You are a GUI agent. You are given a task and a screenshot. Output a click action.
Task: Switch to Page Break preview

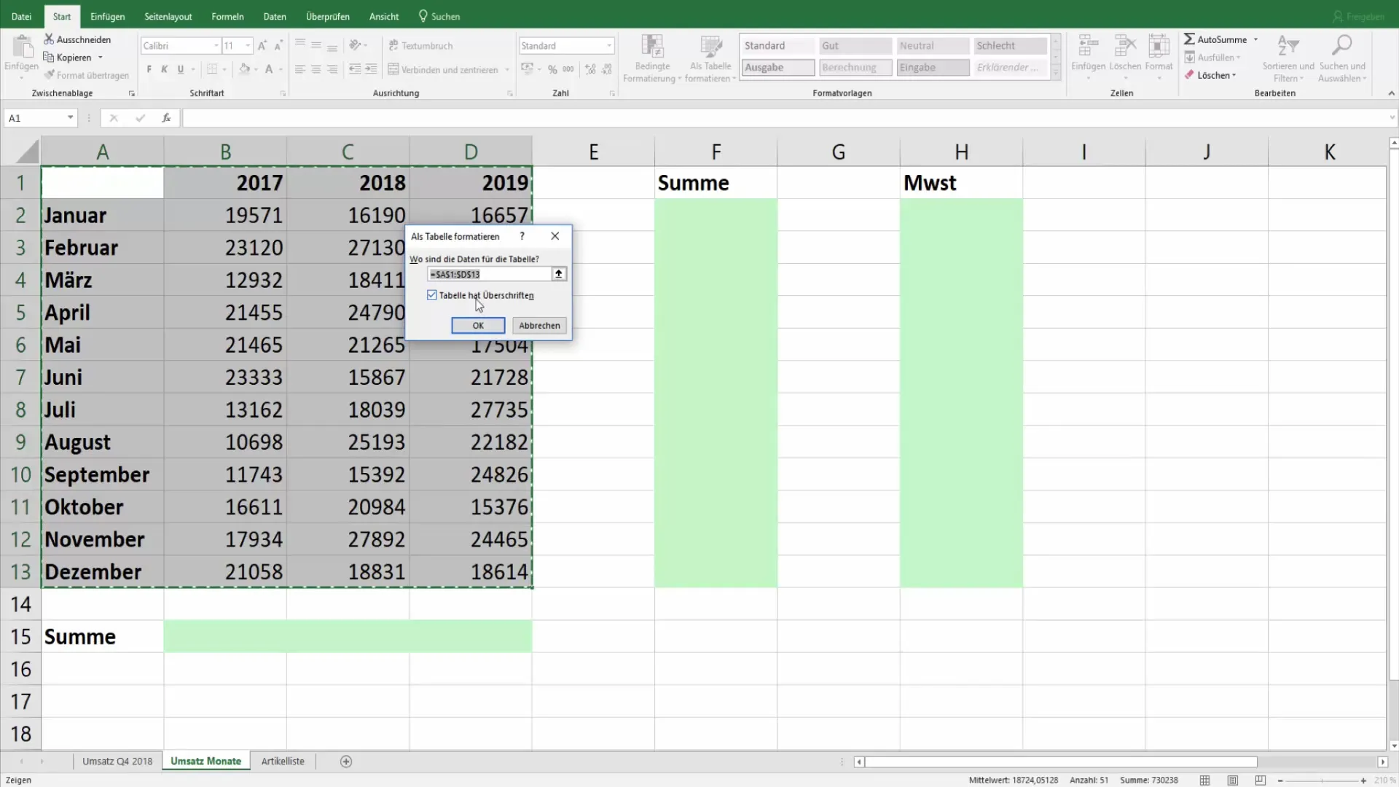coord(1261,780)
